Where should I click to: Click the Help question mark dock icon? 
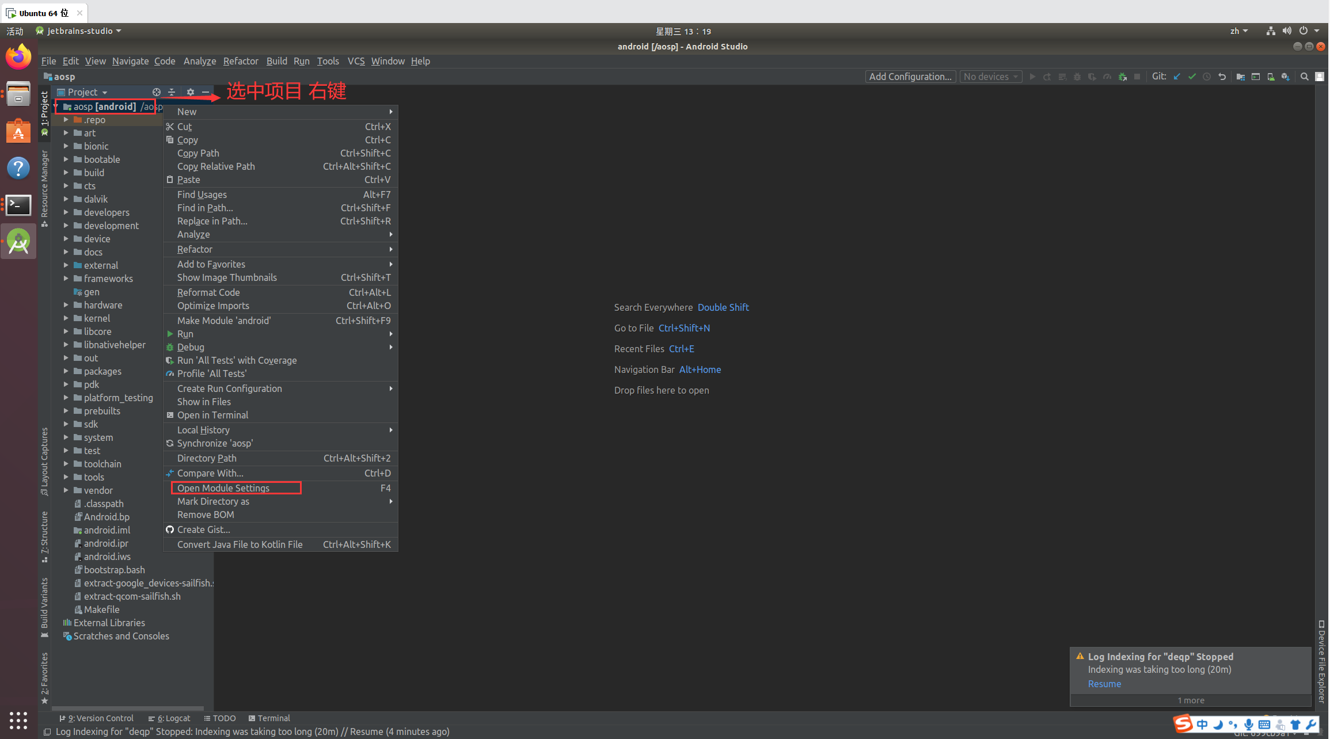point(18,168)
